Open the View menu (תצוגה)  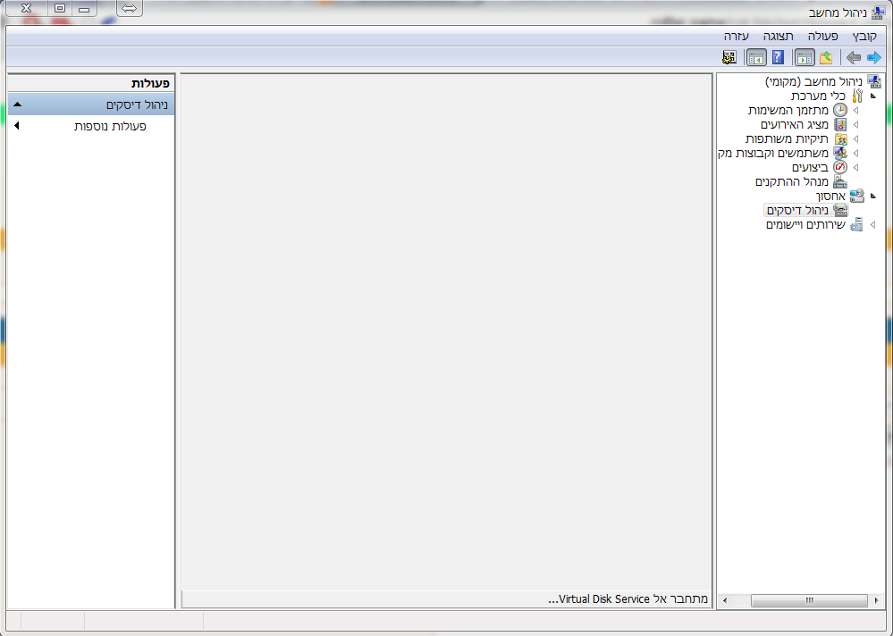pyautogui.click(x=778, y=37)
